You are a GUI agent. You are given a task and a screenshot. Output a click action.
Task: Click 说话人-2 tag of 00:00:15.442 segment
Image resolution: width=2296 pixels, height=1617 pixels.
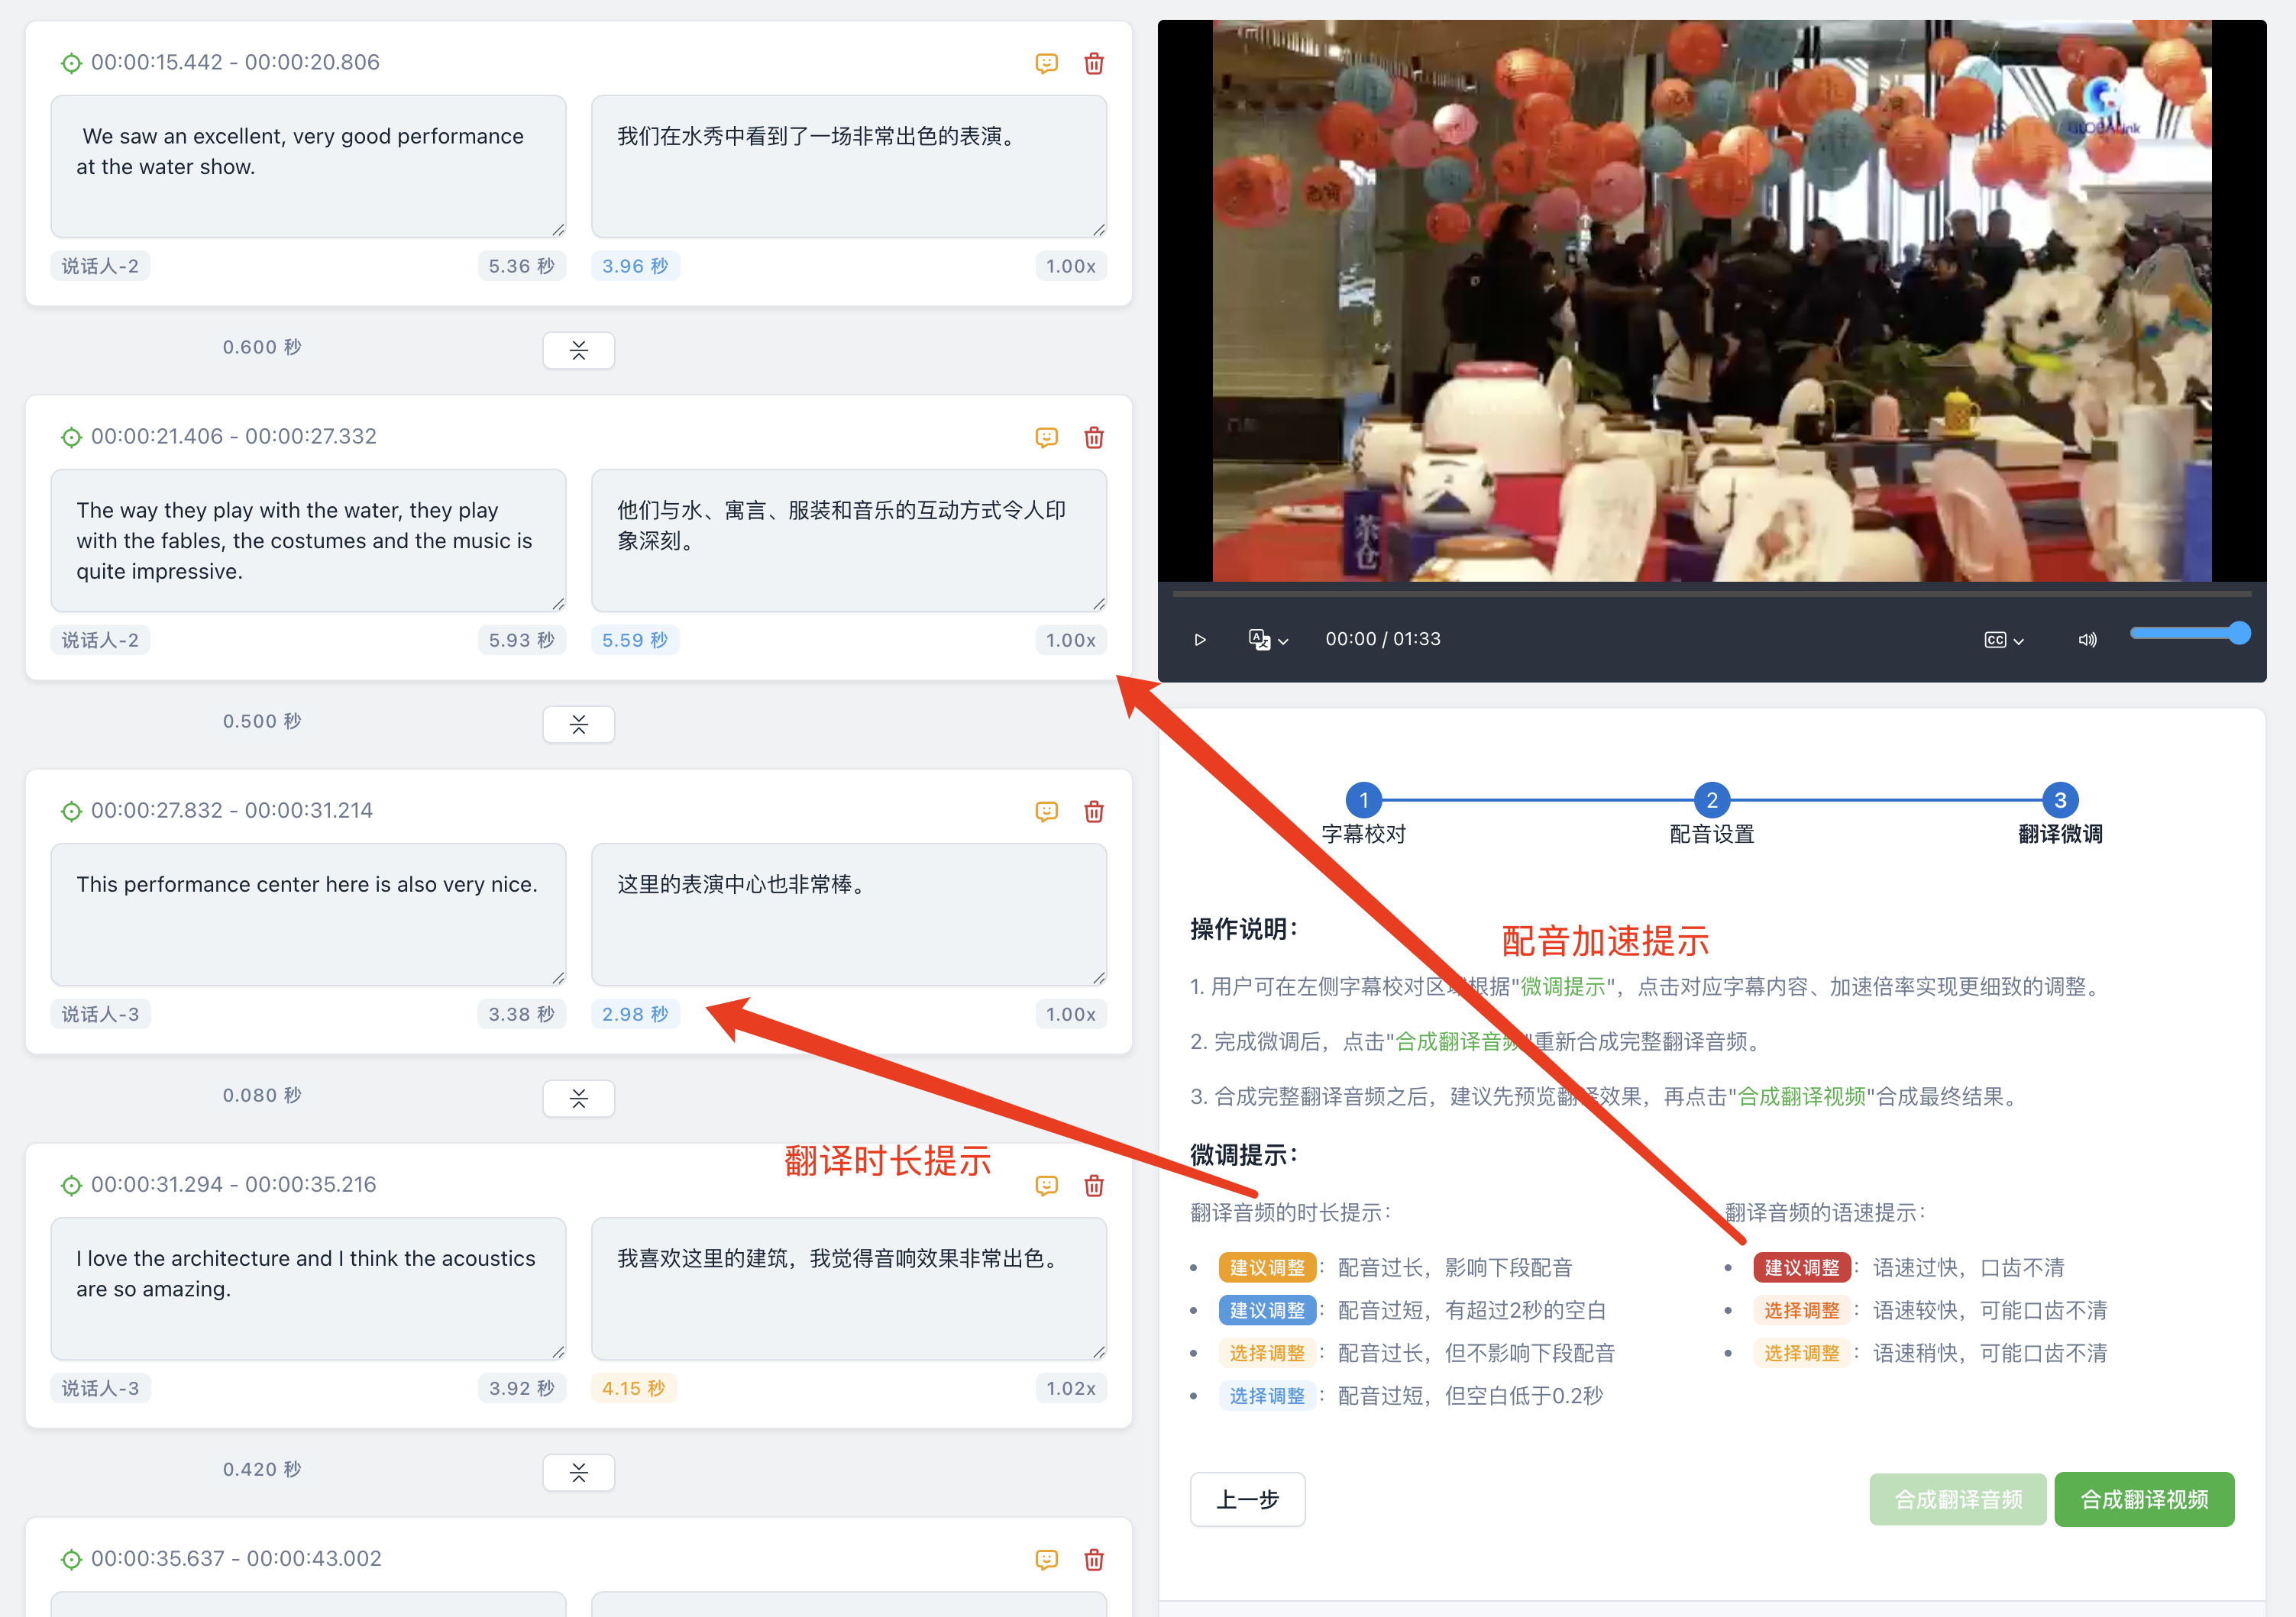tap(100, 266)
